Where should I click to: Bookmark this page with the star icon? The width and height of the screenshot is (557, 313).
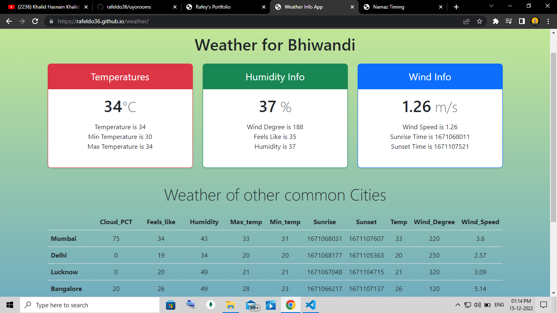[480, 21]
